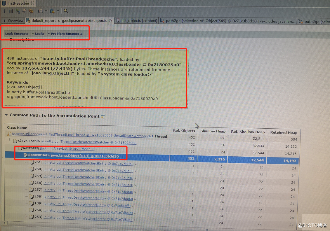330x231 pixels.
Task: Open the Entry @ 0x71e7d89e8 link at [261]
Action: point(88,163)
